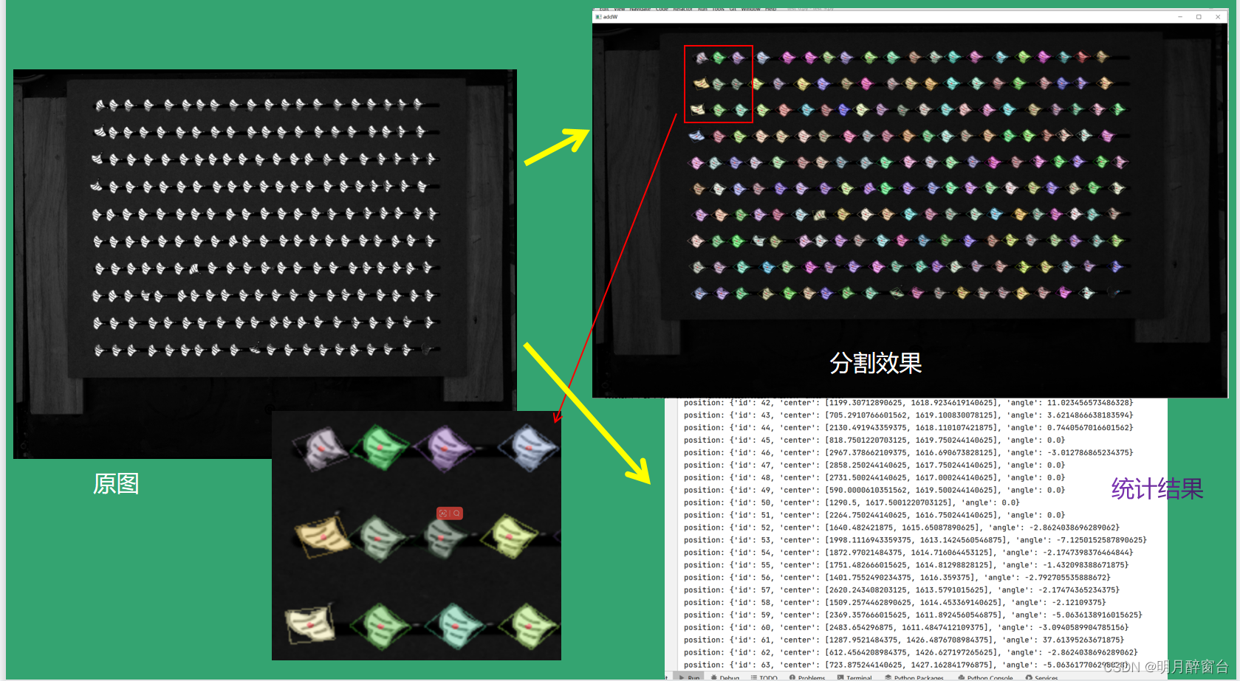Select the console line with 'id': 44
1240x681 pixels.
[908, 428]
